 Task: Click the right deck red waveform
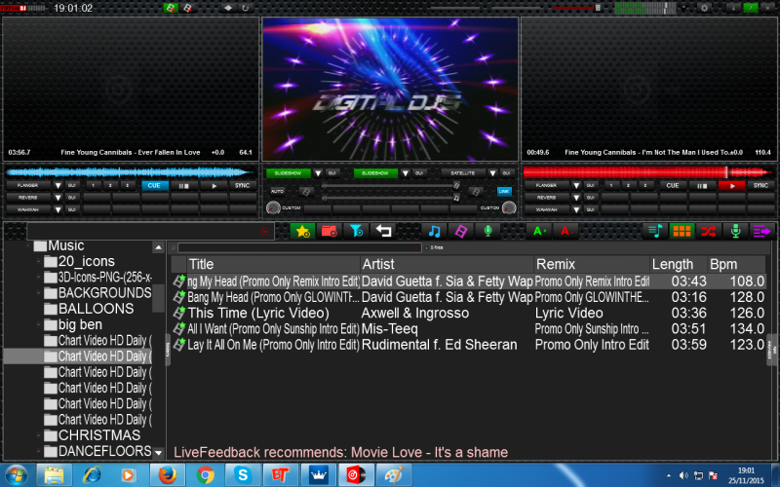(x=648, y=172)
